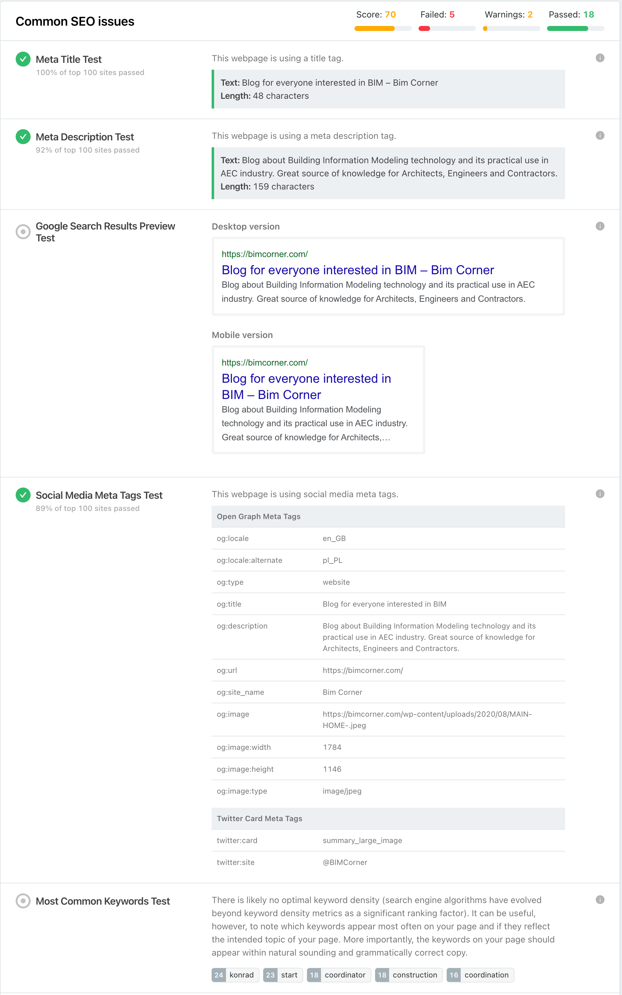
Task: Open info icon for Meta Title Test
Action: coord(600,58)
